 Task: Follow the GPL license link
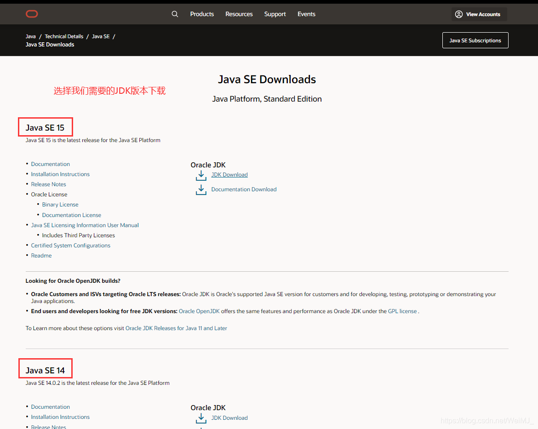(x=402, y=311)
